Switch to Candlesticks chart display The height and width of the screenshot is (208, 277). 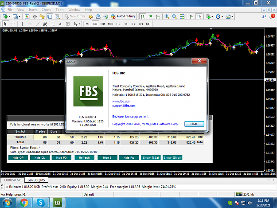pyautogui.click(x=150, y=16)
